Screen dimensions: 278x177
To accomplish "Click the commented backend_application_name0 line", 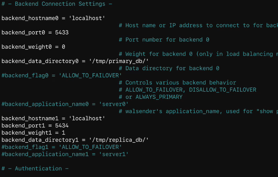I will click(65, 104).
